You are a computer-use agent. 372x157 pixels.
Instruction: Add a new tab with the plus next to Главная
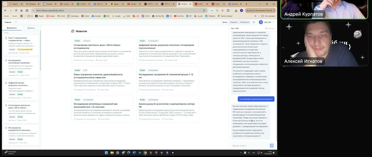16,22
